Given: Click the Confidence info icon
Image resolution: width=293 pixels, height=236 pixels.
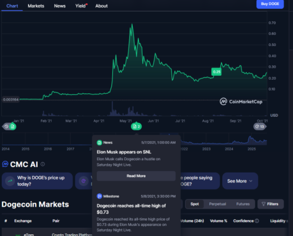Looking at the screenshot, I should coord(257,221).
